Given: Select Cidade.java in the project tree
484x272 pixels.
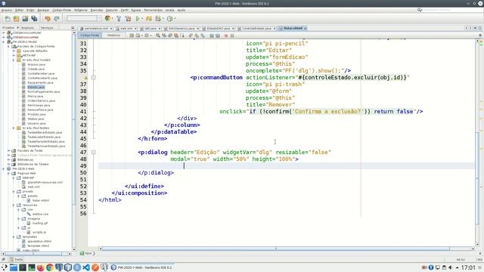Looking at the screenshot, I should pyautogui.click(x=36, y=69).
